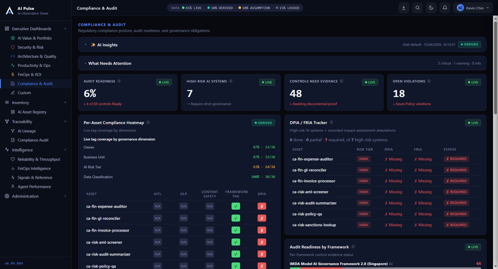
Task: Click Audit Readiness info icon
Action: pyautogui.click(x=119, y=81)
